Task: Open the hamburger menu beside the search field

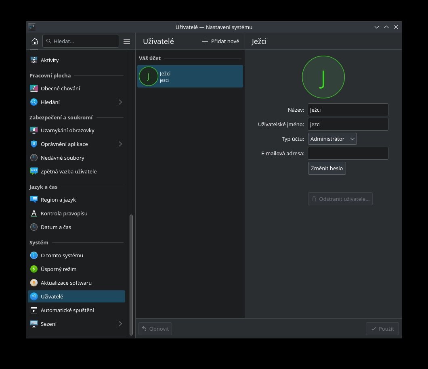Action: (x=127, y=41)
